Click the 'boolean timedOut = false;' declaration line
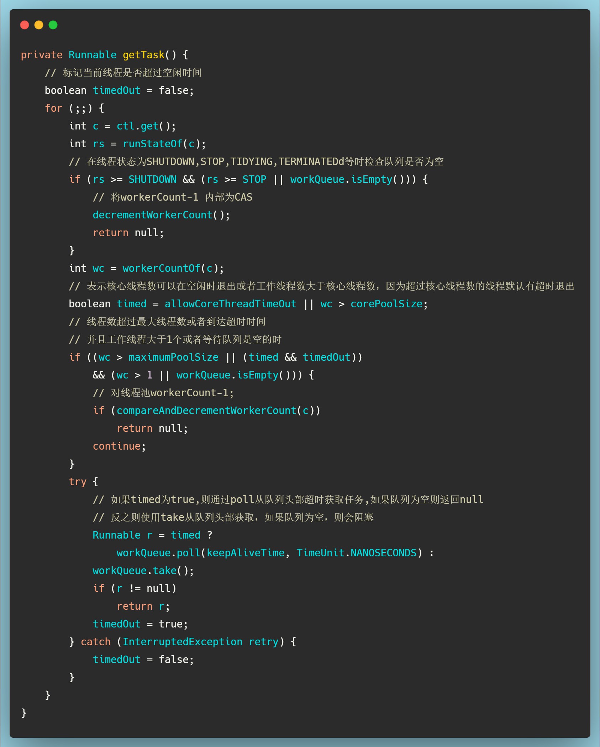This screenshot has height=747, width=600. click(x=119, y=90)
